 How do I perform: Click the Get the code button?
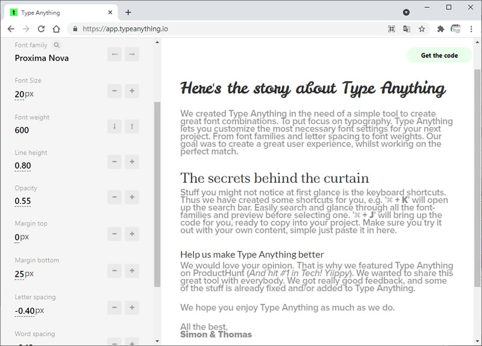pyautogui.click(x=439, y=55)
